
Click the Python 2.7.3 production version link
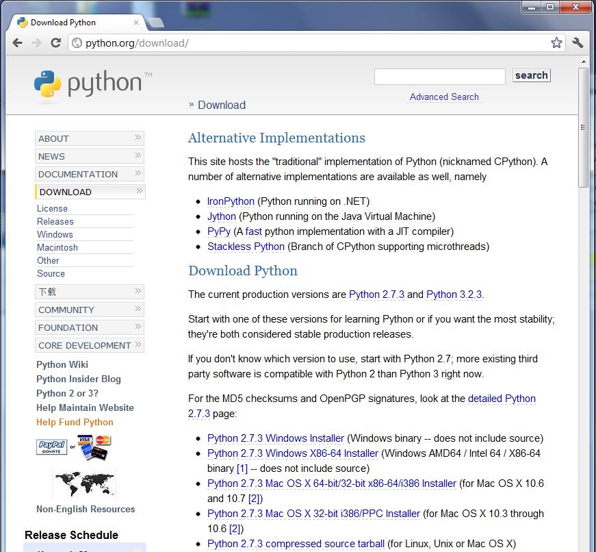tap(376, 294)
